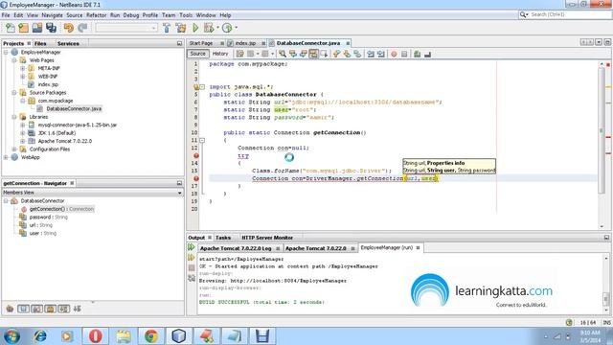Click the New File toolbar icon
This screenshot has height=345, width=613.
(11, 28)
